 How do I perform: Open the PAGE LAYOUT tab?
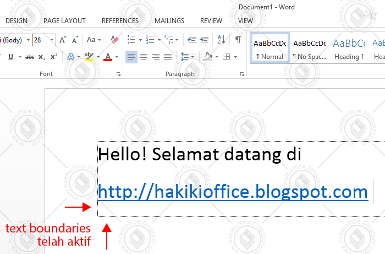click(x=64, y=21)
